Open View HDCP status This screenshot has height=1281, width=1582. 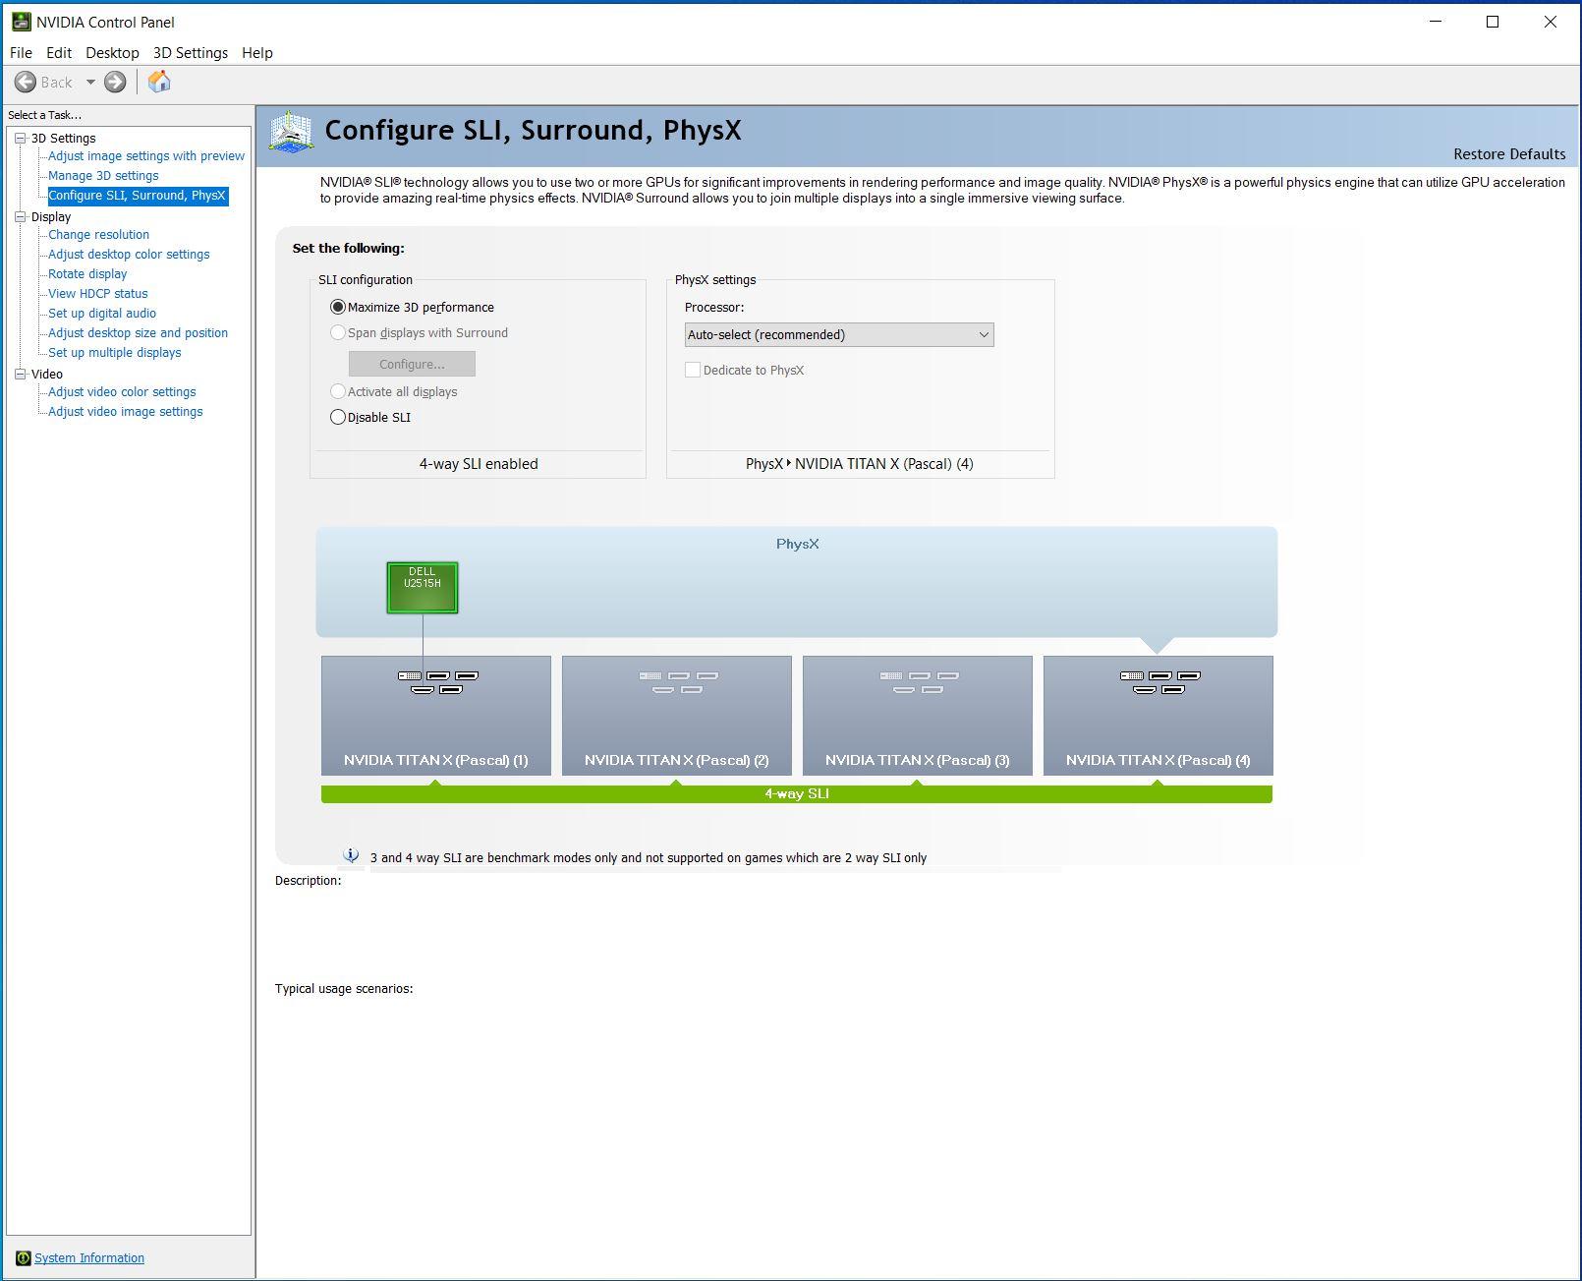click(98, 294)
